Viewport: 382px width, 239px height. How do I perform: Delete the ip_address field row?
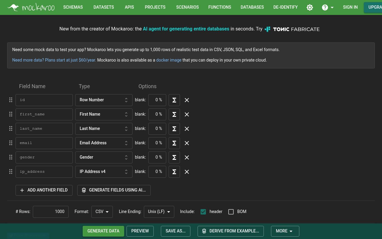point(187,172)
